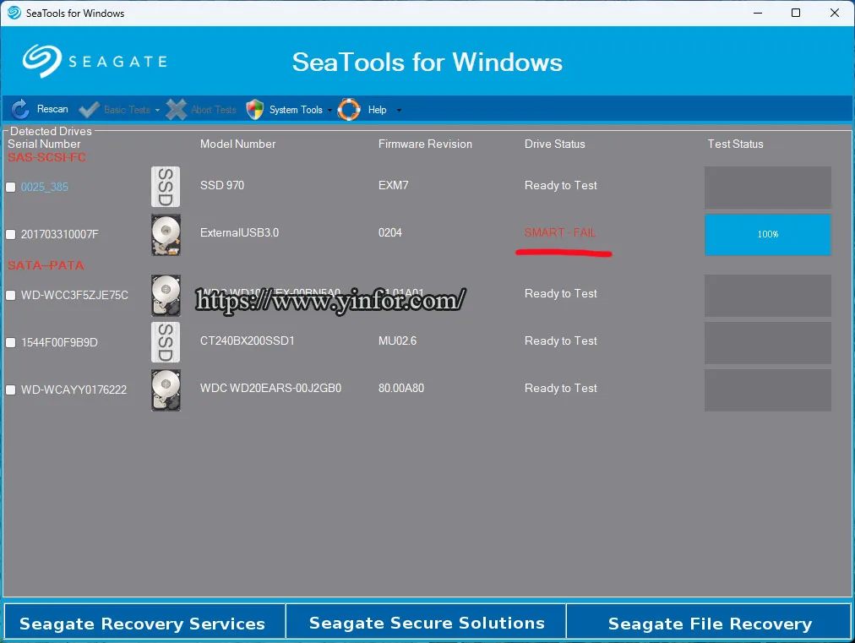This screenshot has width=855, height=643.
Task: Click model number SSD 970
Action: tap(222, 185)
